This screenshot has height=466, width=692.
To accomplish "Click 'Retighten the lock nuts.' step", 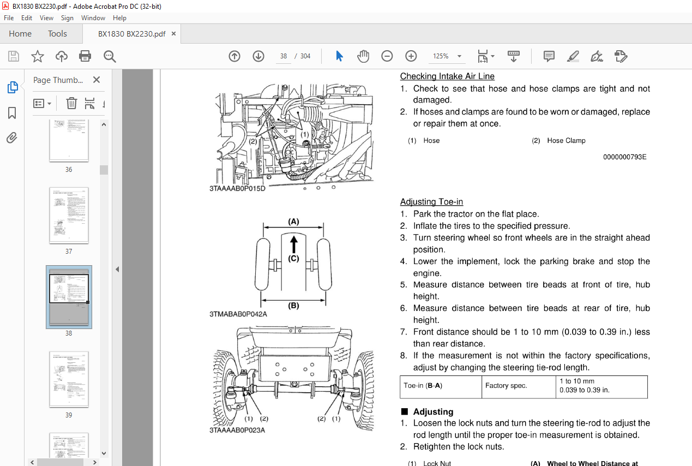I will [x=459, y=447].
